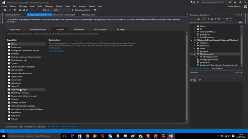Click the Show All Files icon
Screen dimensions: 248x139
[219, 19]
